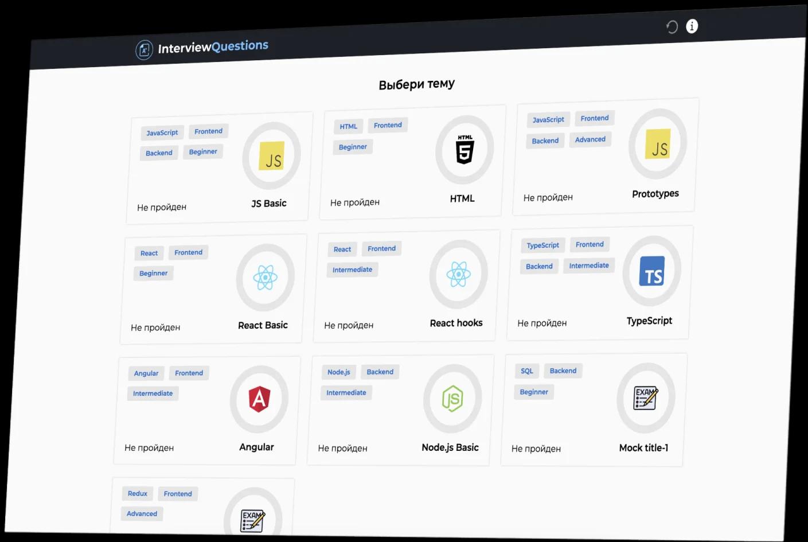Image resolution: width=808 pixels, height=542 pixels.
Task: Select the JS Basic yellow JS icon
Action: (x=272, y=157)
